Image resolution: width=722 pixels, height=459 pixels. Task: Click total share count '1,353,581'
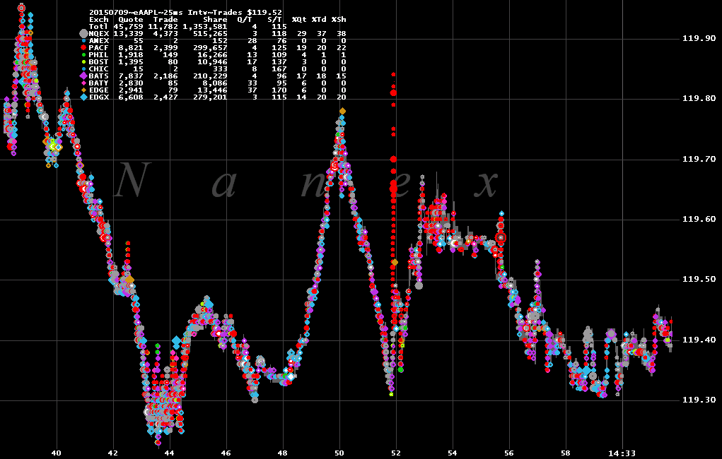(205, 27)
